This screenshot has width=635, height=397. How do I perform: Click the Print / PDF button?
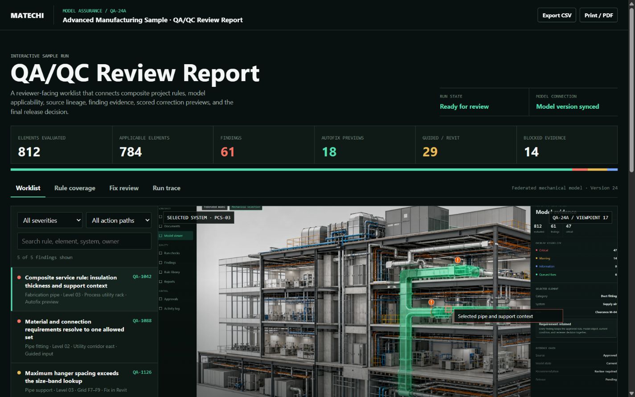[598, 15]
